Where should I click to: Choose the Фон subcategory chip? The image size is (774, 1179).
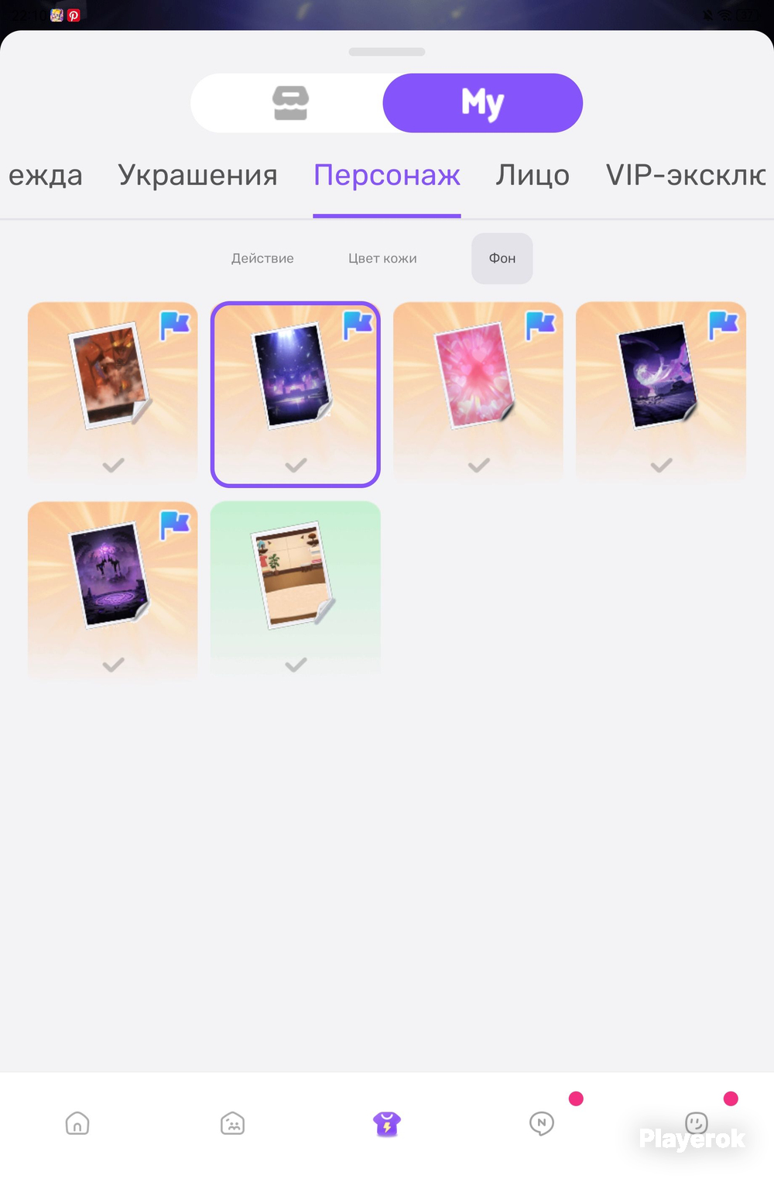click(x=502, y=258)
